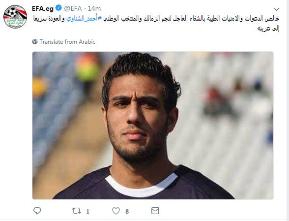Screen dimensions: 289x221
Task: Open the attached player photo
Action: tap(153, 126)
